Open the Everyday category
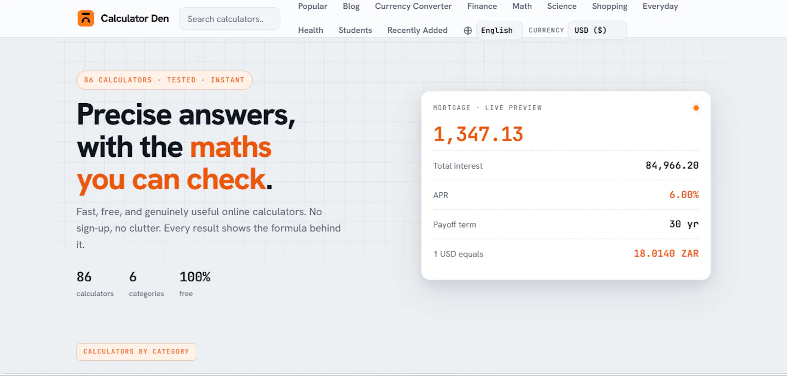Image resolution: width=787 pixels, height=376 pixels. tap(660, 6)
